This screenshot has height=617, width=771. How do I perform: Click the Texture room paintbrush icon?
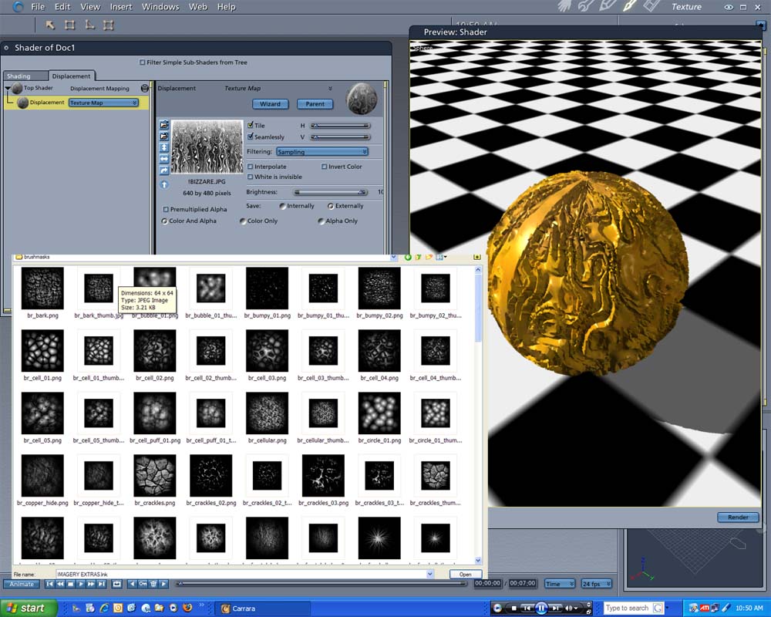click(x=629, y=6)
